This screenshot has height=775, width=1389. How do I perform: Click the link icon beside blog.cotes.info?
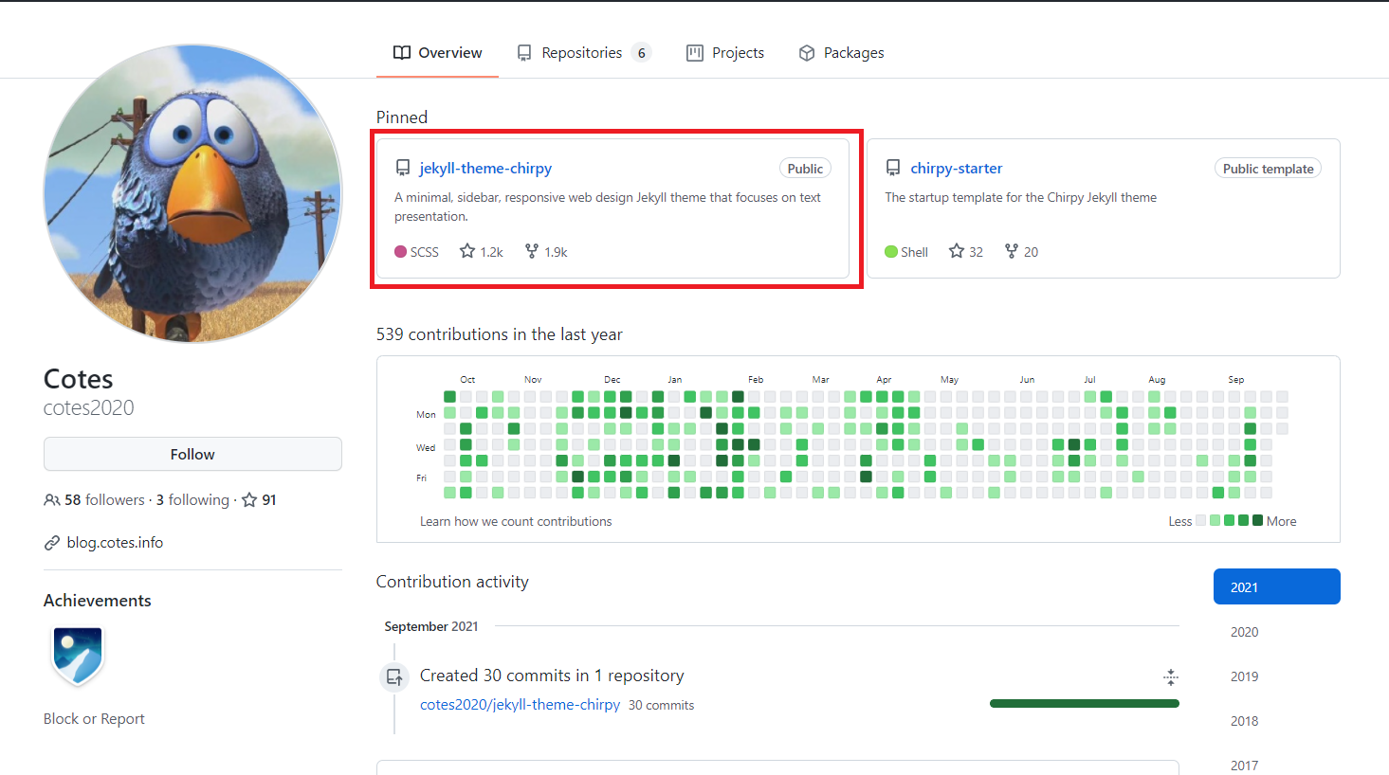click(52, 543)
